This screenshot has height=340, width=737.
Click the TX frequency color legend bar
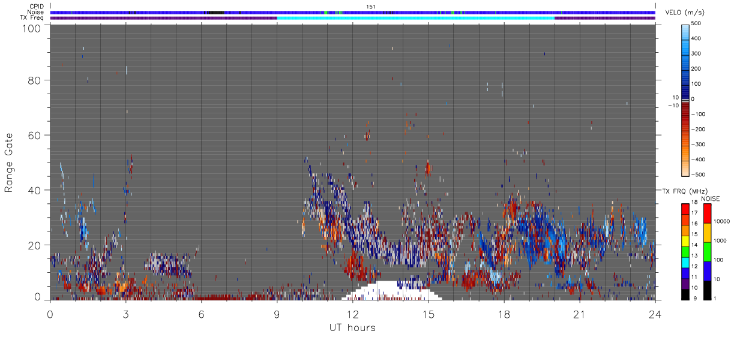point(685,251)
